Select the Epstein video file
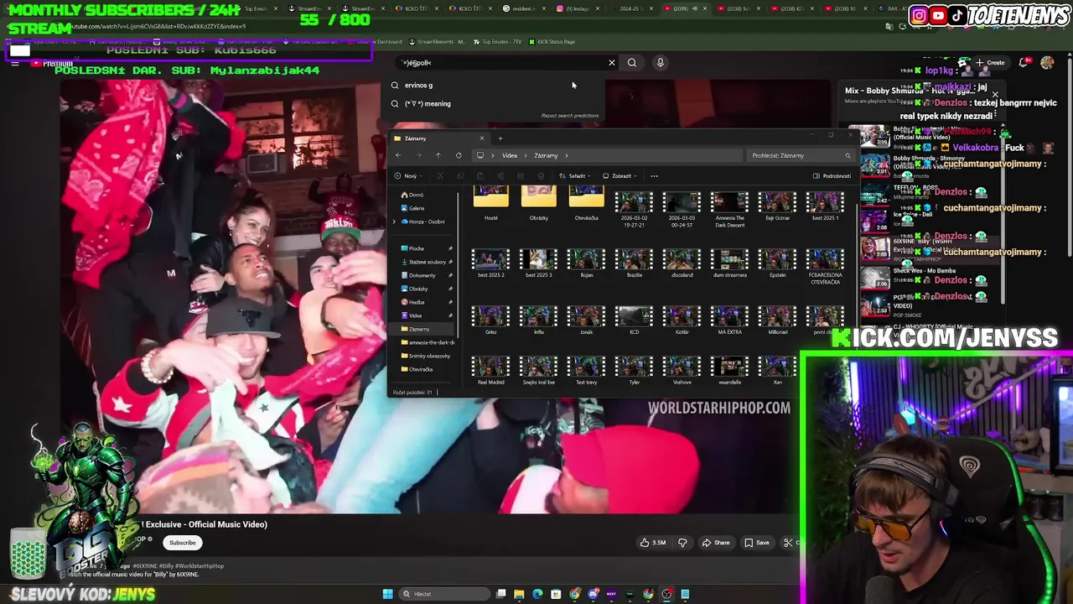 coord(777,263)
